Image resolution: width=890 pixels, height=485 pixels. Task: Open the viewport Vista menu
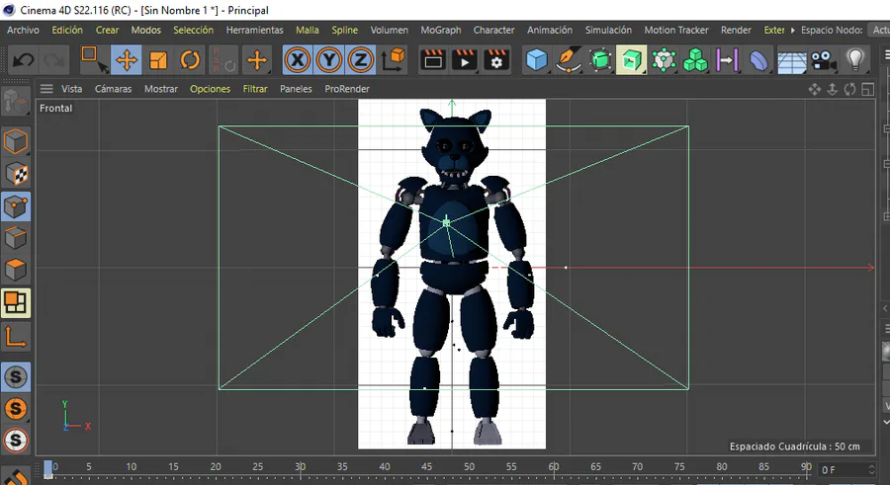click(71, 89)
